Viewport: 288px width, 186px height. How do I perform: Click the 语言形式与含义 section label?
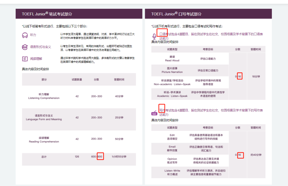click(x=41, y=47)
